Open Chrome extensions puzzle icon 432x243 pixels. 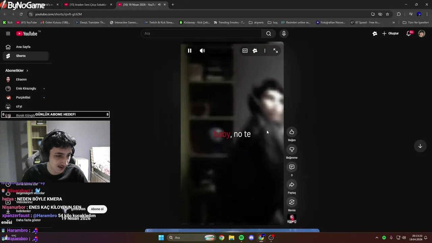399,14
